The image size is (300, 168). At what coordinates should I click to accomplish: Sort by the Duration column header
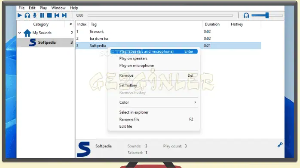(x=212, y=24)
